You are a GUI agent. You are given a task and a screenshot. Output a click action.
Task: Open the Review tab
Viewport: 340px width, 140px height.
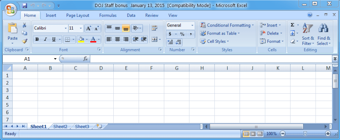click(152, 15)
